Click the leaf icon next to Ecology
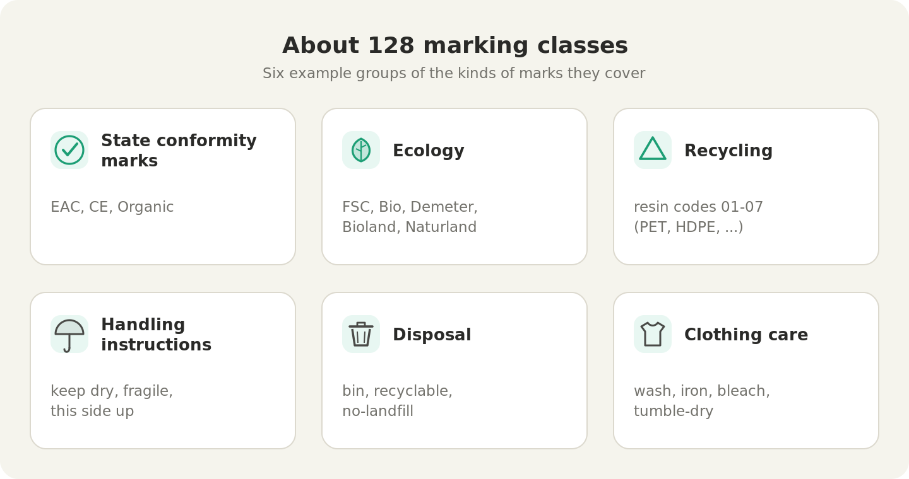Image resolution: width=909 pixels, height=479 pixels. [361, 150]
